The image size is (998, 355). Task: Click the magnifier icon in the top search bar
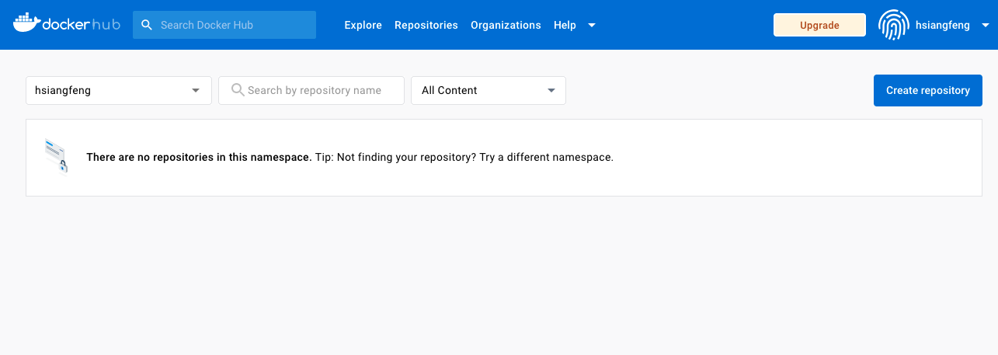pos(147,25)
